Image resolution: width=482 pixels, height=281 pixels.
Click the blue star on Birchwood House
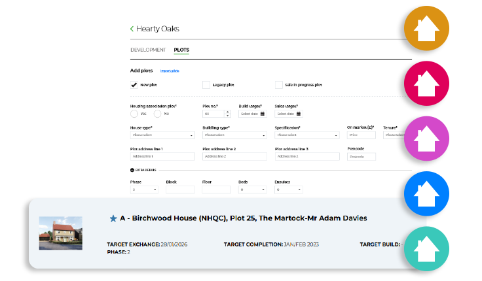point(113,218)
